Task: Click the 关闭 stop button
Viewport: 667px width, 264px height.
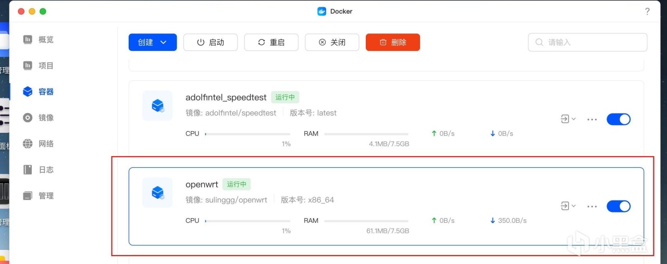Action: [x=332, y=42]
